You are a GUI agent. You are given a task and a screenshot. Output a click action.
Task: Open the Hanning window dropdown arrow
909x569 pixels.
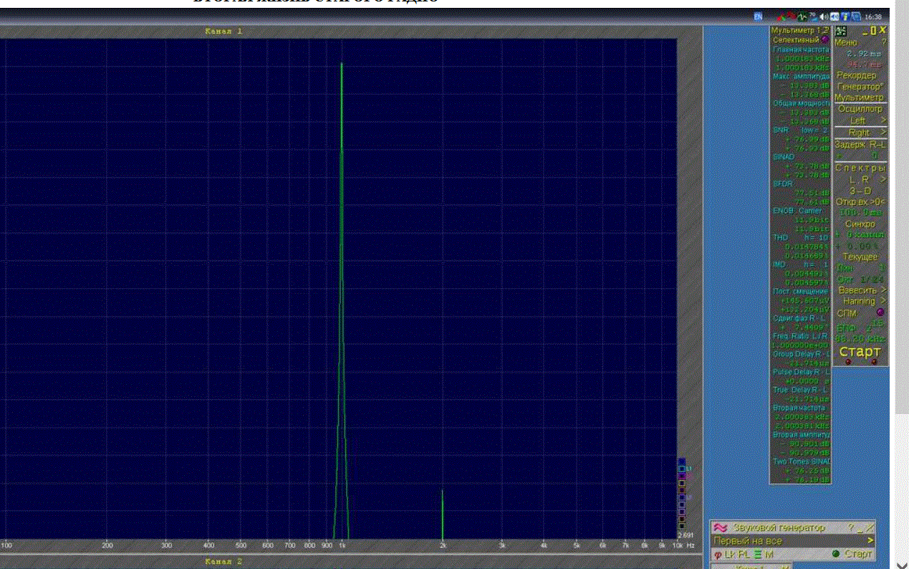pos(883,301)
